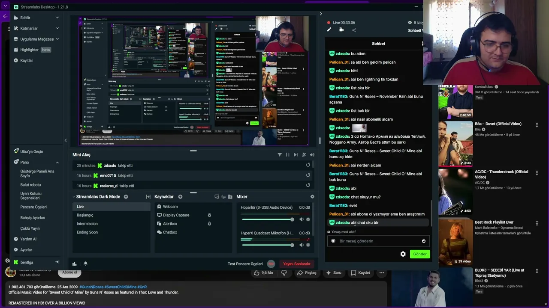549x308 pixels.
Task: Open the camera icon under the Live timer
Action: click(x=341, y=30)
